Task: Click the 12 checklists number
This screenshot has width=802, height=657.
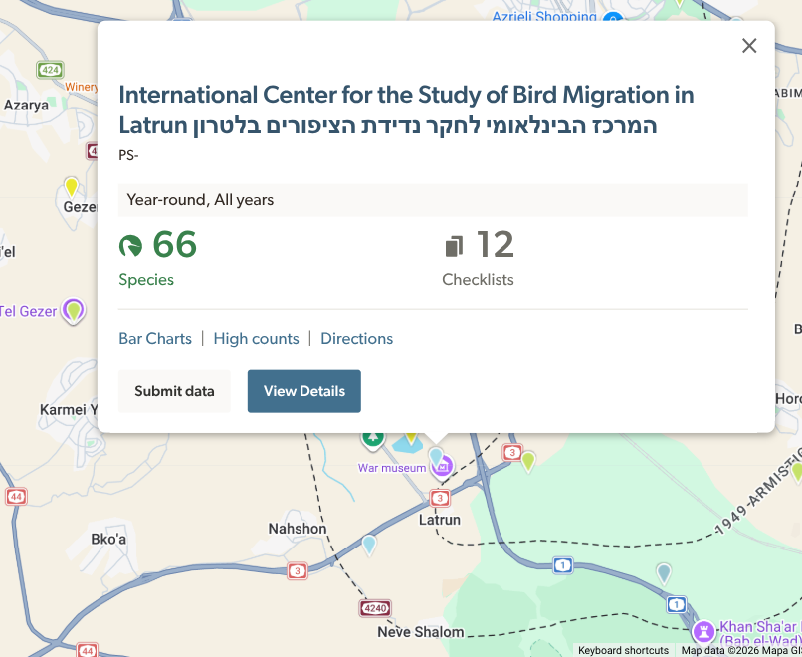Action: 495,244
